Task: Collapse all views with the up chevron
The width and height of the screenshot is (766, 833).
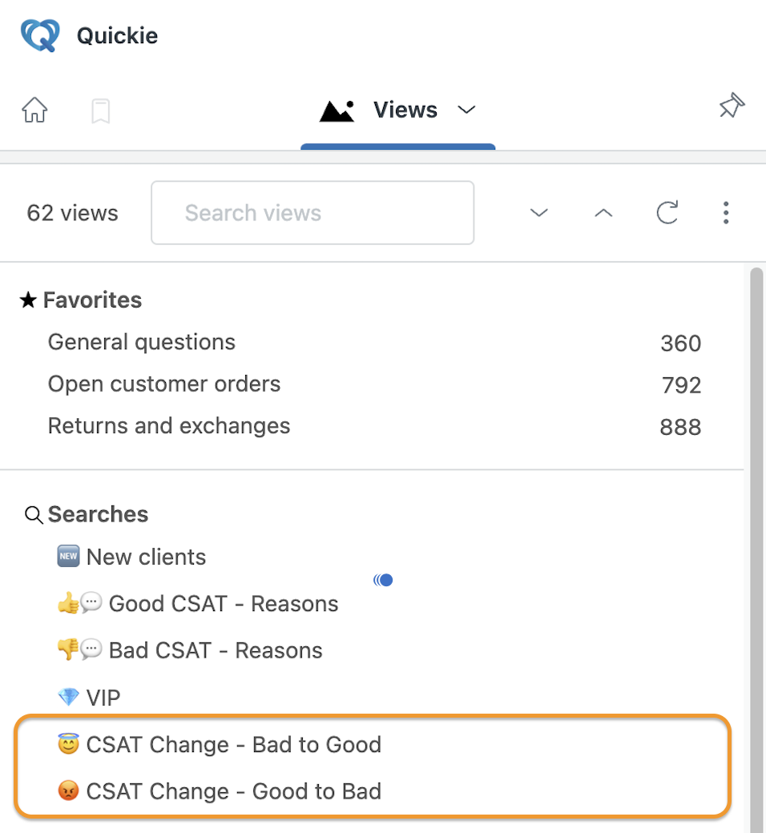Action: [x=603, y=213]
